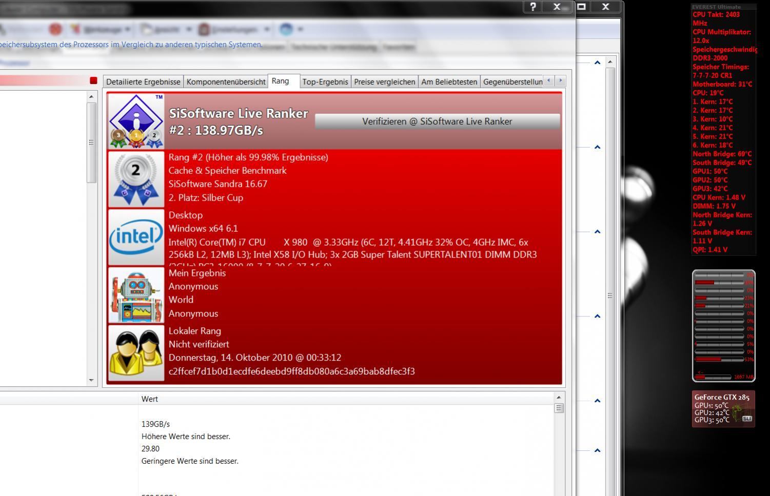The width and height of the screenshot is (770, 496).
Task: Click the 'Desktop' line
Action: [x=186, y=215]
